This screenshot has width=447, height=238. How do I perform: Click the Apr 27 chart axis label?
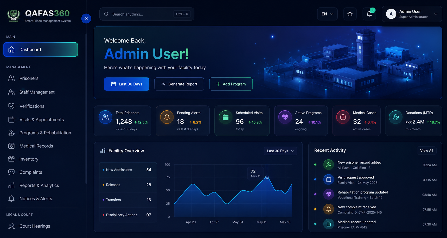(214, 222)
